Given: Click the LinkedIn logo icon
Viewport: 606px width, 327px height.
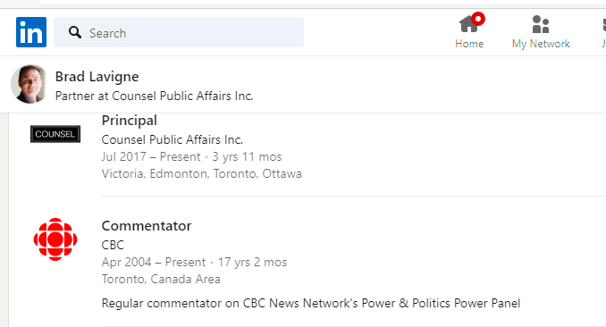Looking at the screenshot, I should tap(31, 32).
